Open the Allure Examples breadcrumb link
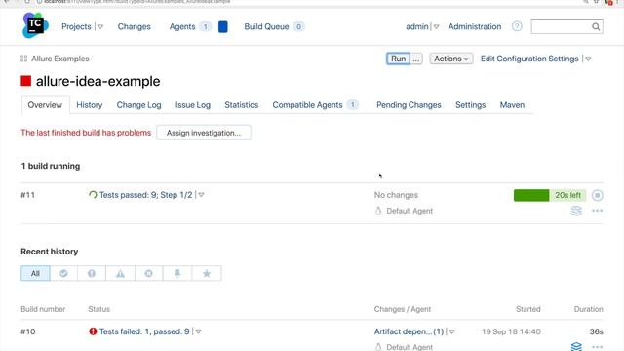Screen dimensions: 624x351 [x=60, y=58]
